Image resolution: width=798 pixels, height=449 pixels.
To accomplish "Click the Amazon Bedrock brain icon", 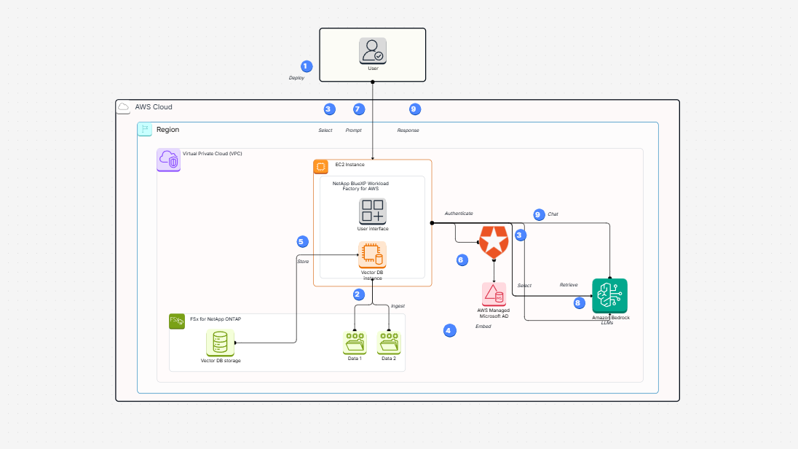I will pyautogui.click(x=609, y=296).
